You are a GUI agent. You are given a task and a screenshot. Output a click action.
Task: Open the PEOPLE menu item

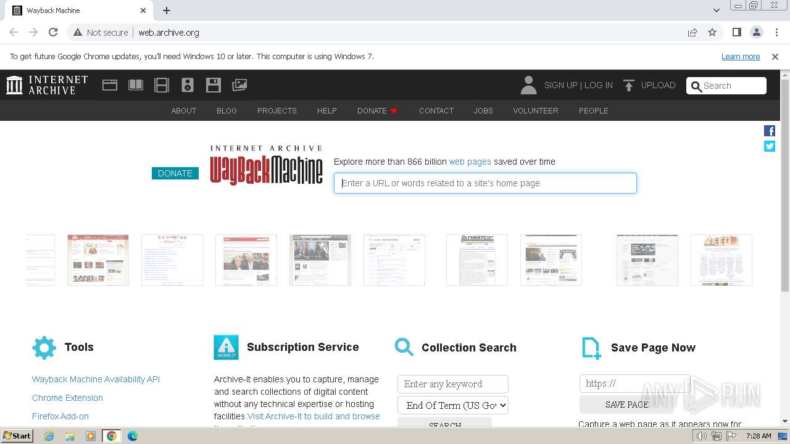click(x=594, y=110)
